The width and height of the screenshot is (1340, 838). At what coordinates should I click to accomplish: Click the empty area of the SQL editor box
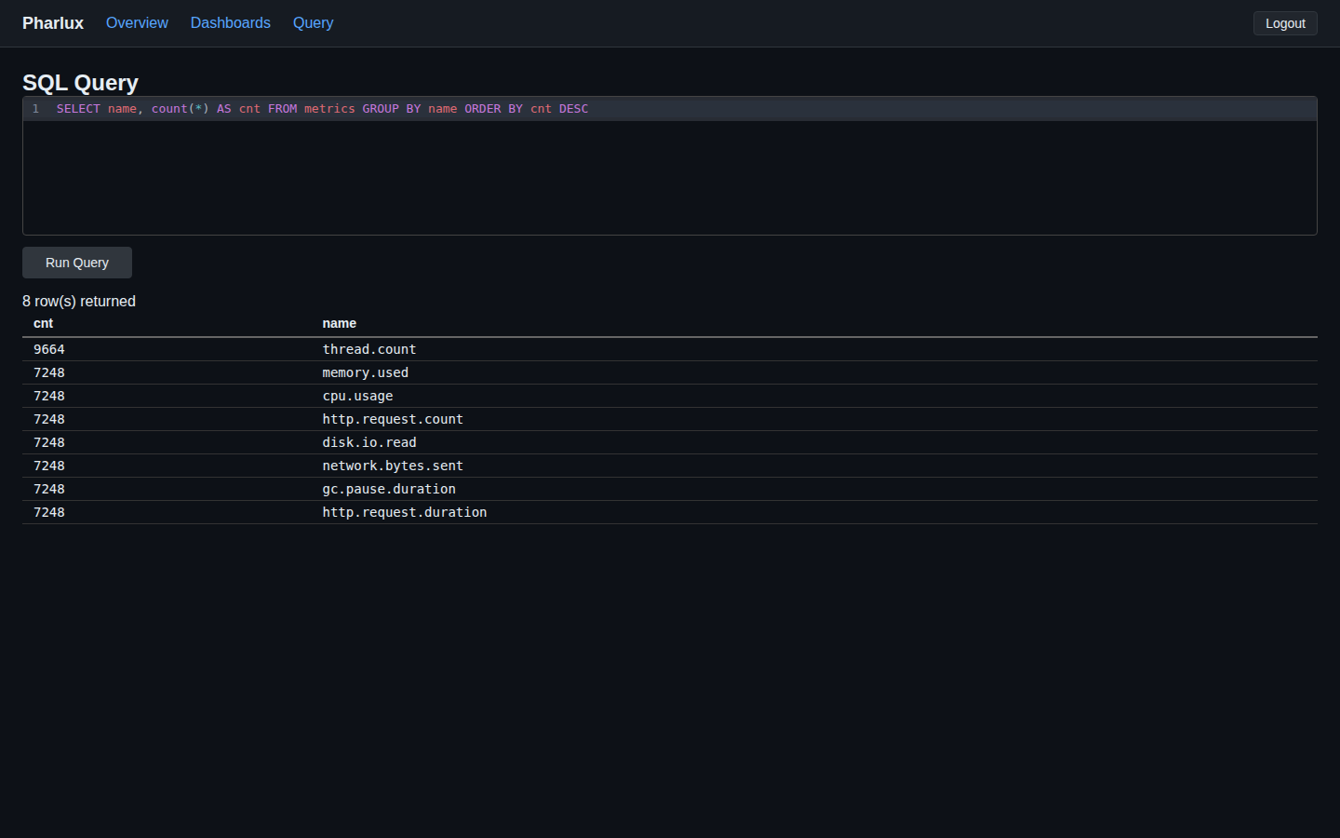[x=670, y=177]
